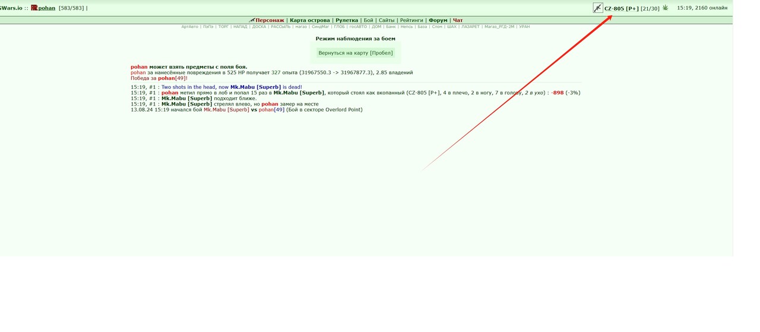Open the Сайты menu item
Screen dimensions: 760x332
pos(387,20)
